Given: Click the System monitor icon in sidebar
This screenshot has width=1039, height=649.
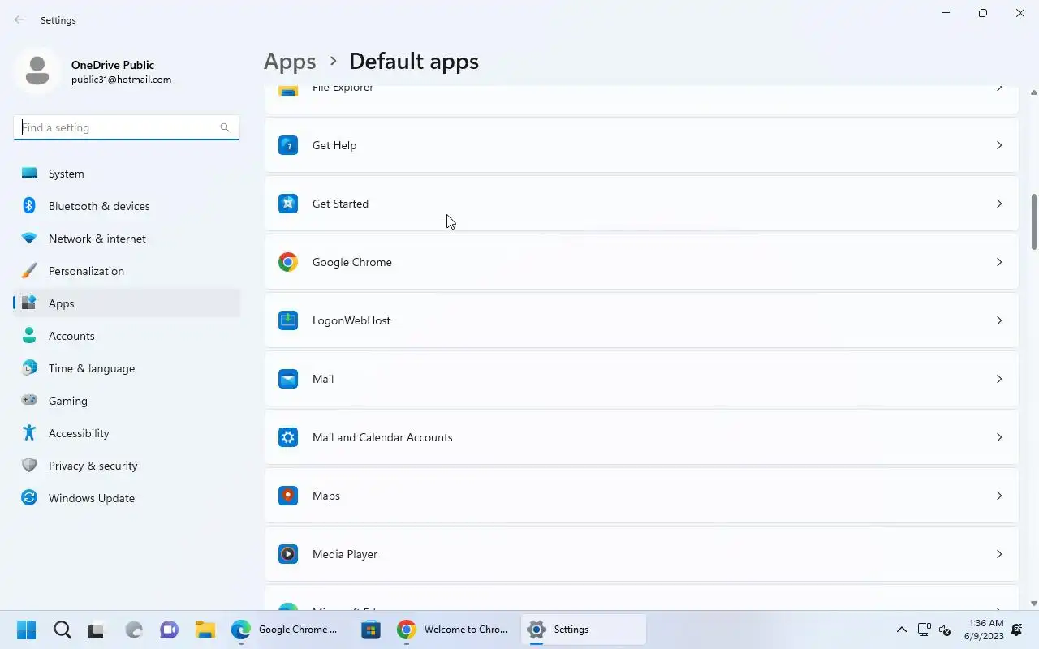Looking at the screenshot, I should click(x=29, y=174).
